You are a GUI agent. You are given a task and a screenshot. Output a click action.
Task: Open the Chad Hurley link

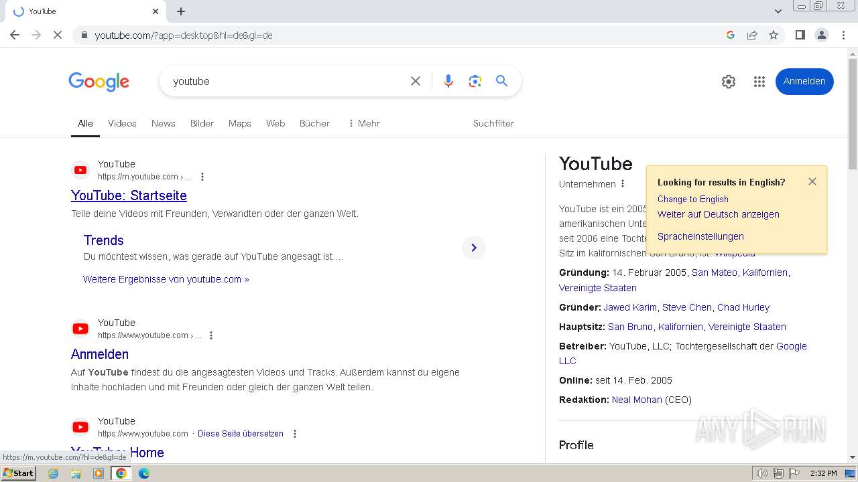click(743, 307)
